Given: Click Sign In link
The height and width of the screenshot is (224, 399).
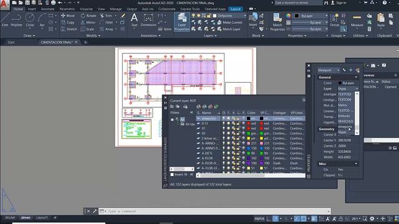Looking at the screenshot, I should point(342,2).
